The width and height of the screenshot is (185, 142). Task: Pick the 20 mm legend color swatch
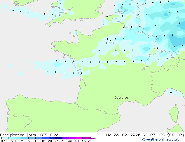point(52,138)
